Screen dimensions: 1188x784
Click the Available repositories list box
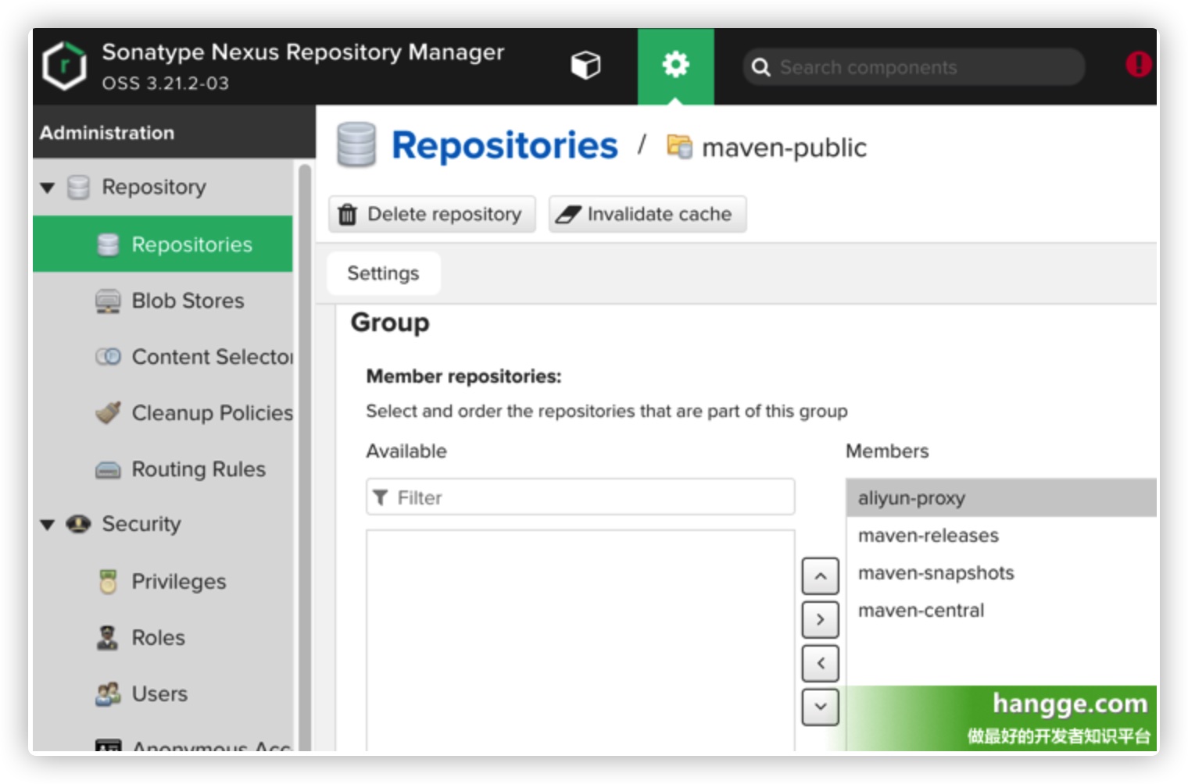tap(581, 640)
